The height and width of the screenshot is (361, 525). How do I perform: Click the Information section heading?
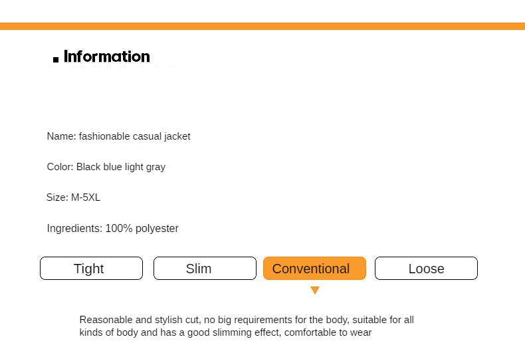107,57
